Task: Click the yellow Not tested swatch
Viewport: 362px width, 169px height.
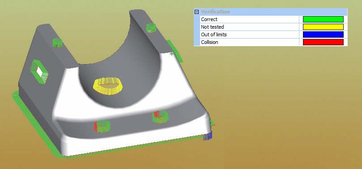Action: point(323,27)
